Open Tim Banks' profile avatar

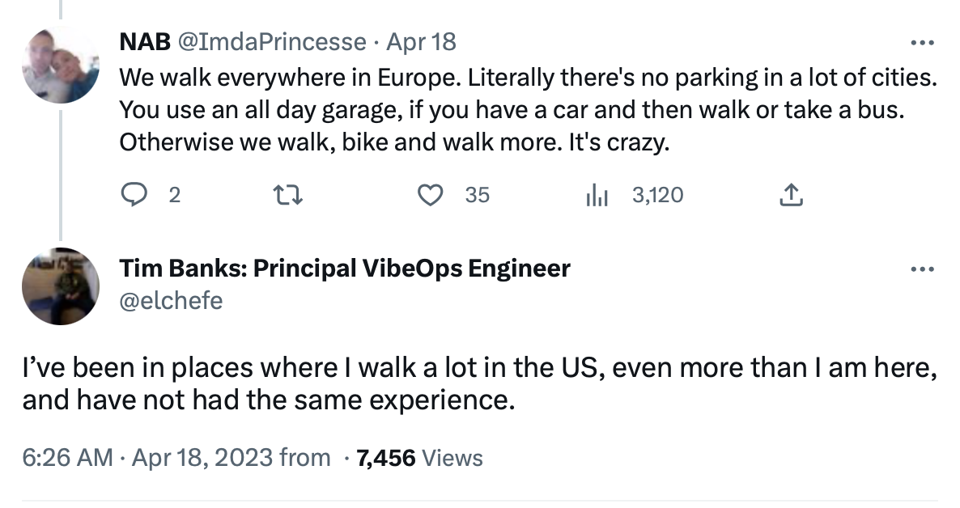point(61,286)
